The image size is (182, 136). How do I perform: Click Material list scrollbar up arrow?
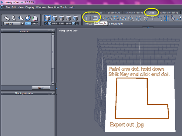[53, 35]
